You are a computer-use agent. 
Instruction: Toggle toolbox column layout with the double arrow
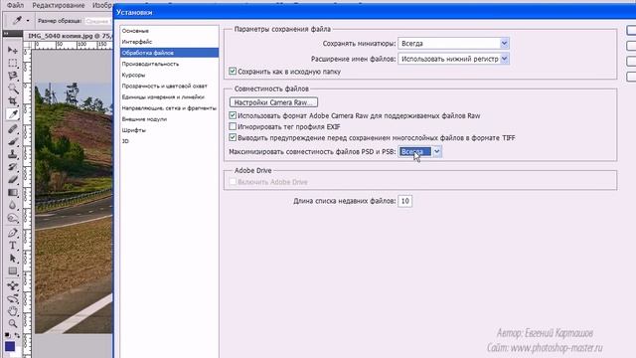pos(6,33)
